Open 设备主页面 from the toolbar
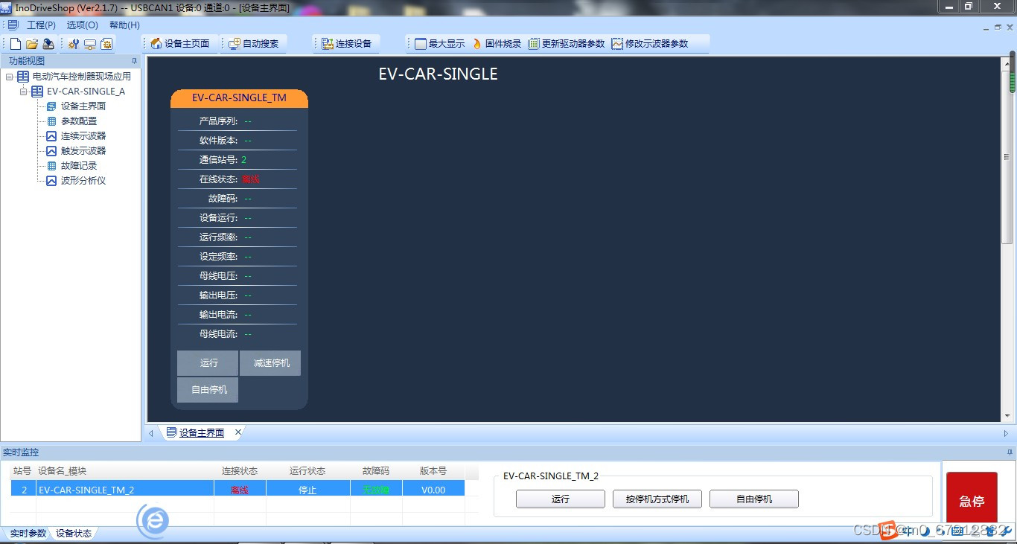Viewport: 1017px width, 544px height. (x=179, y=44)
